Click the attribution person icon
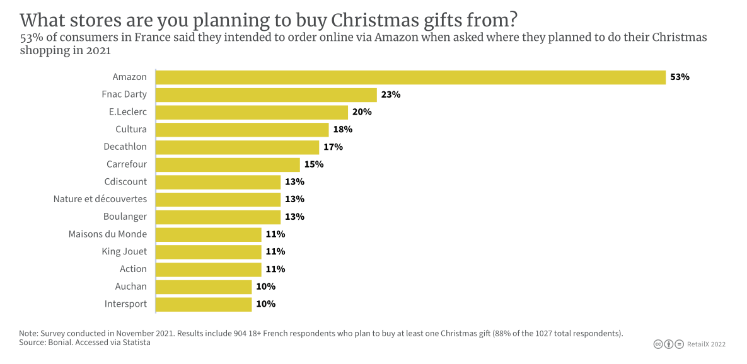747x364 pixels. click(x=669, y=344)
